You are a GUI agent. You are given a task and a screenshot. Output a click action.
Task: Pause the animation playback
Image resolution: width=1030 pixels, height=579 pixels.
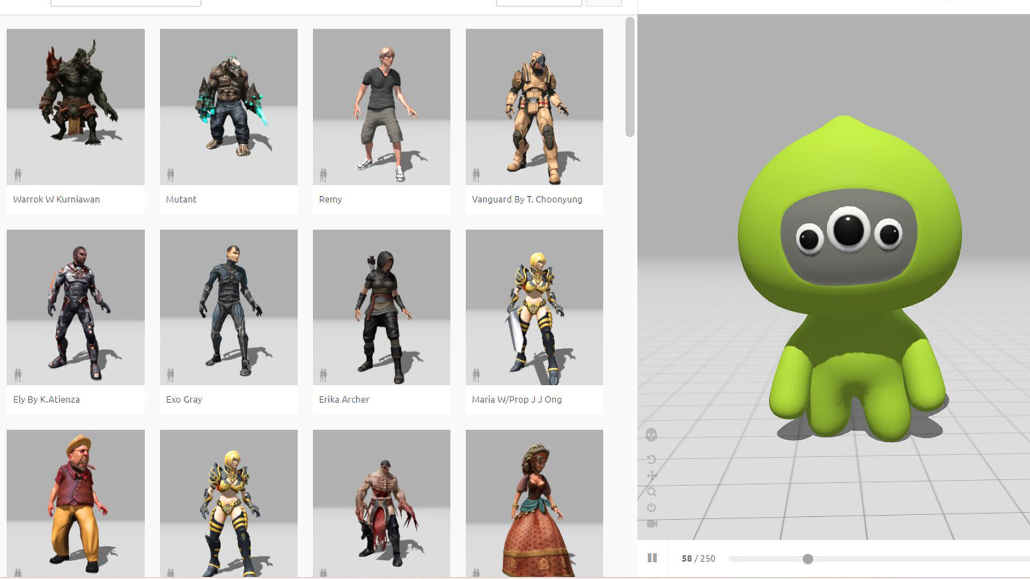tap(652, 558)
